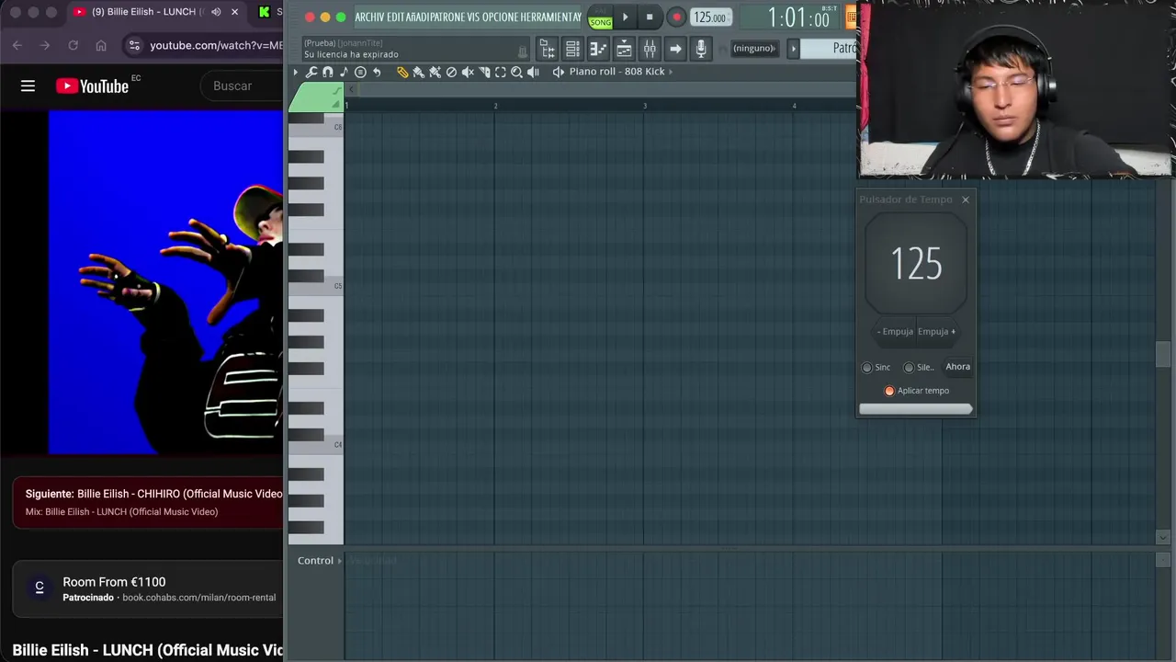Pick the Zoom magnifier tool in piano roll

(516, 72)
